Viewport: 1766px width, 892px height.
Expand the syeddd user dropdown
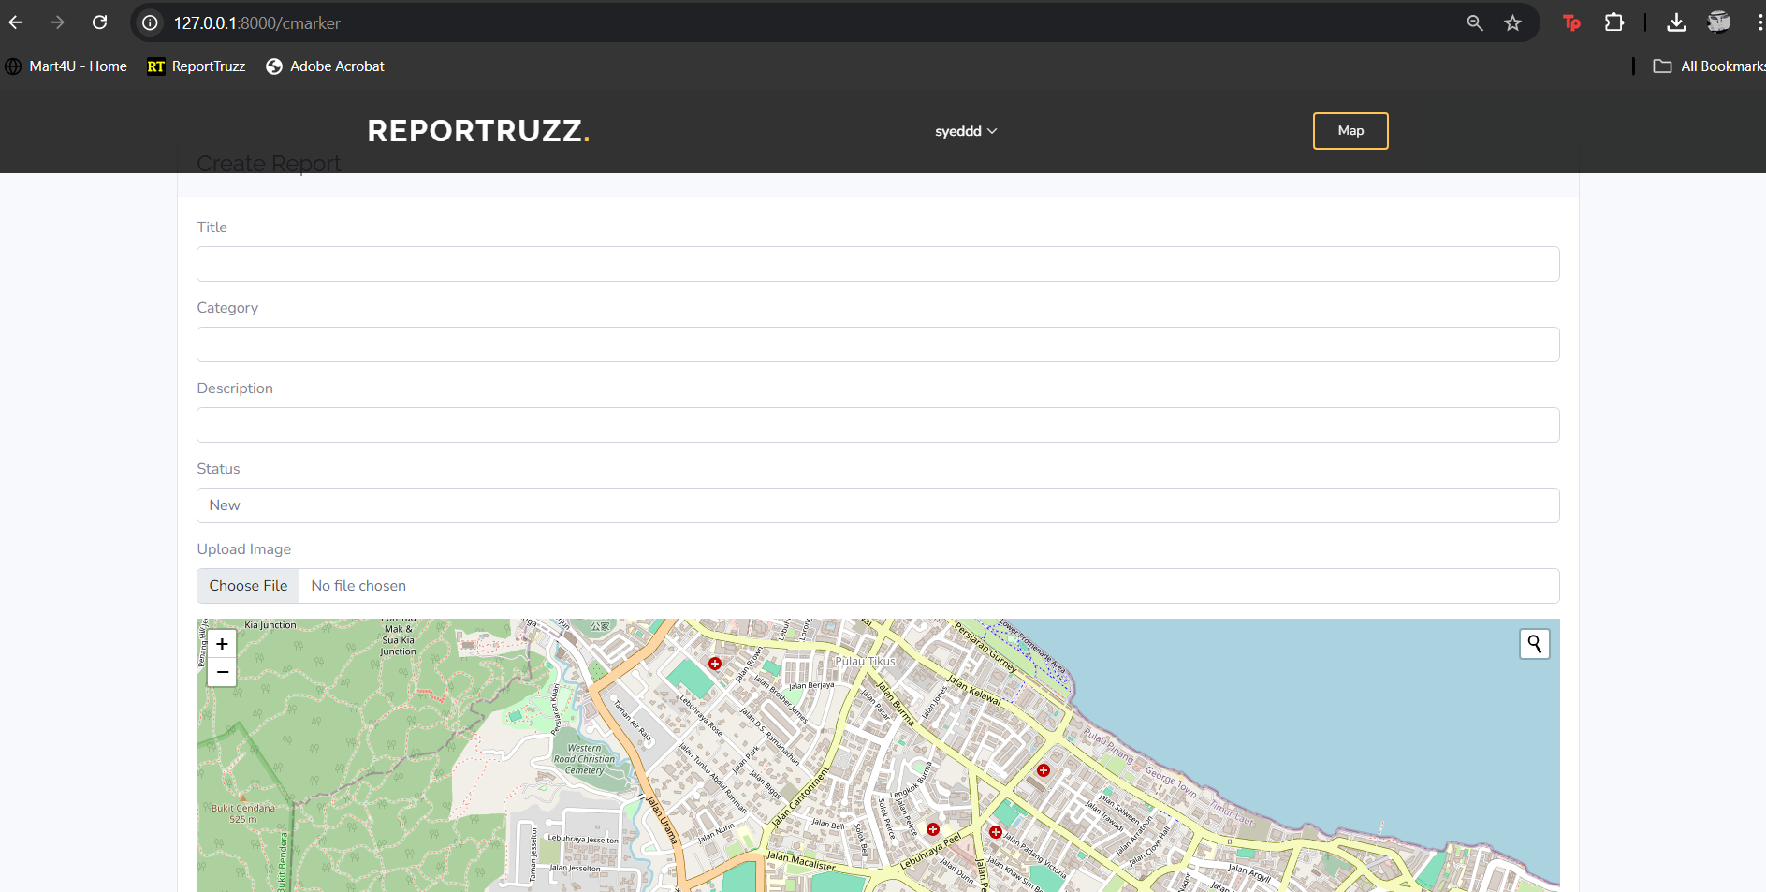966,131
